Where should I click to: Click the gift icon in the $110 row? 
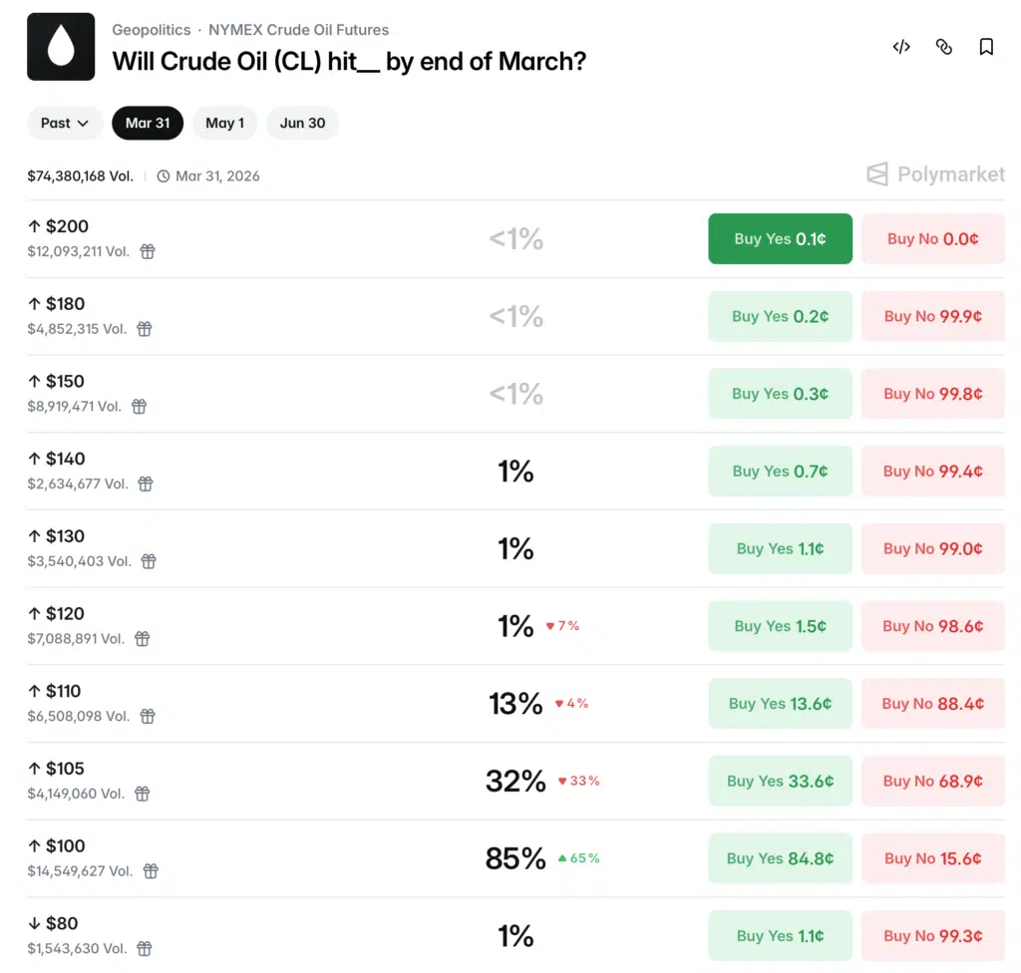[x=148, y=716]
